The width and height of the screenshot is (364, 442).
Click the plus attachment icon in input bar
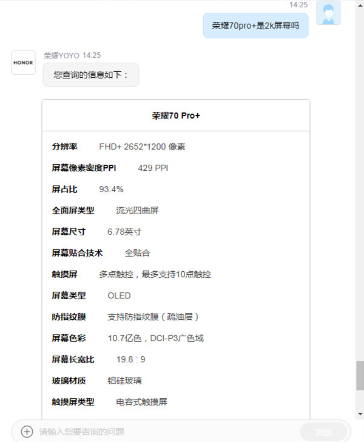(27, 431)
